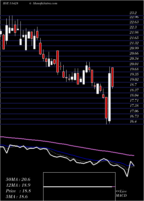This screenshot has width=144, height=201.
Task: Click the 21.65 price axis label
Action: (x=134, y=38)
